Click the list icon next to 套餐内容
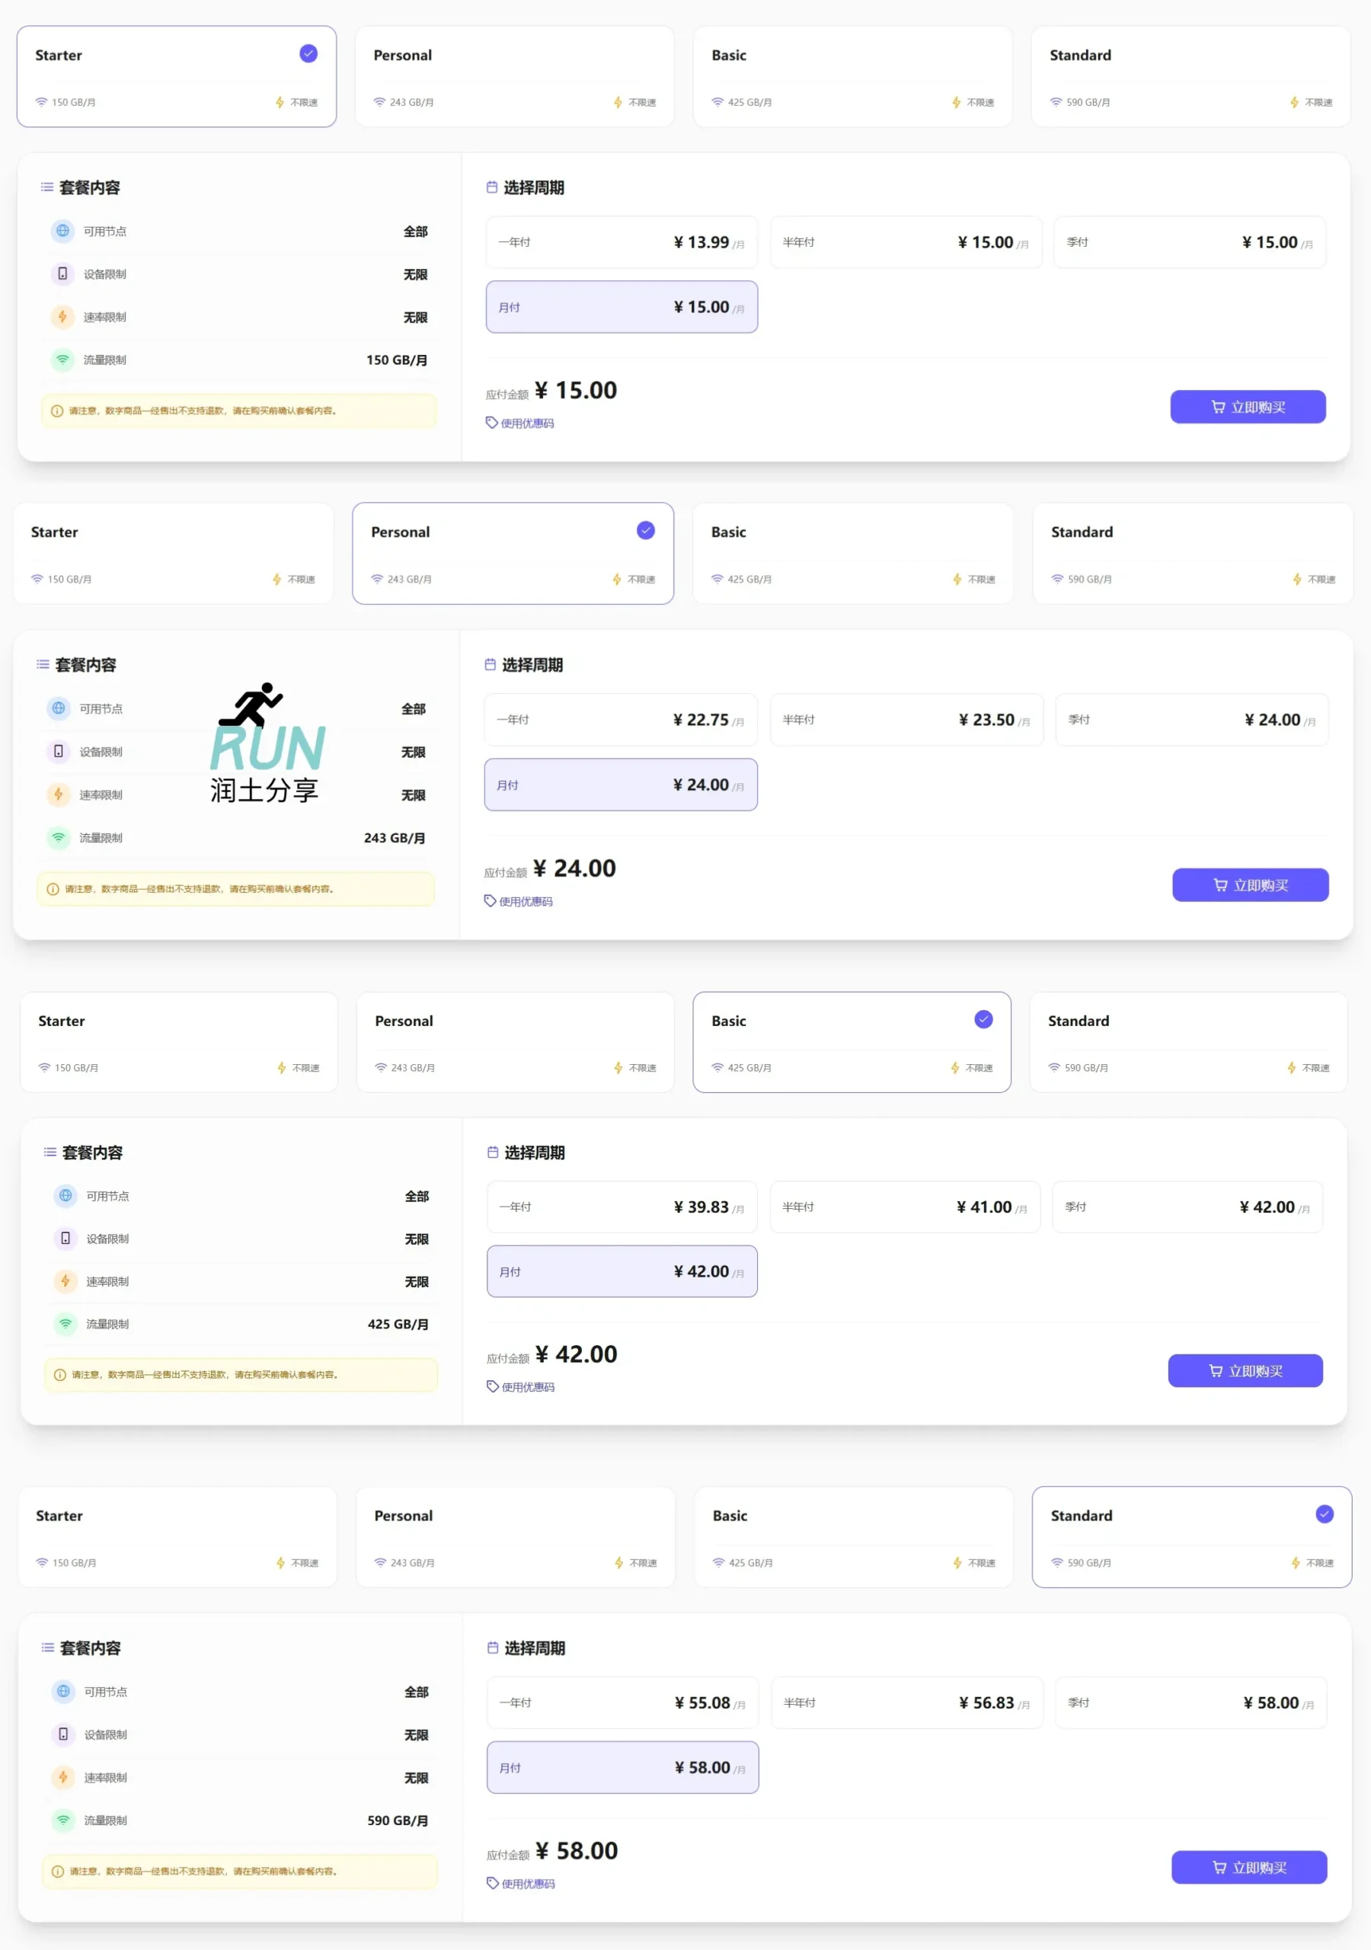 [46, 187]
